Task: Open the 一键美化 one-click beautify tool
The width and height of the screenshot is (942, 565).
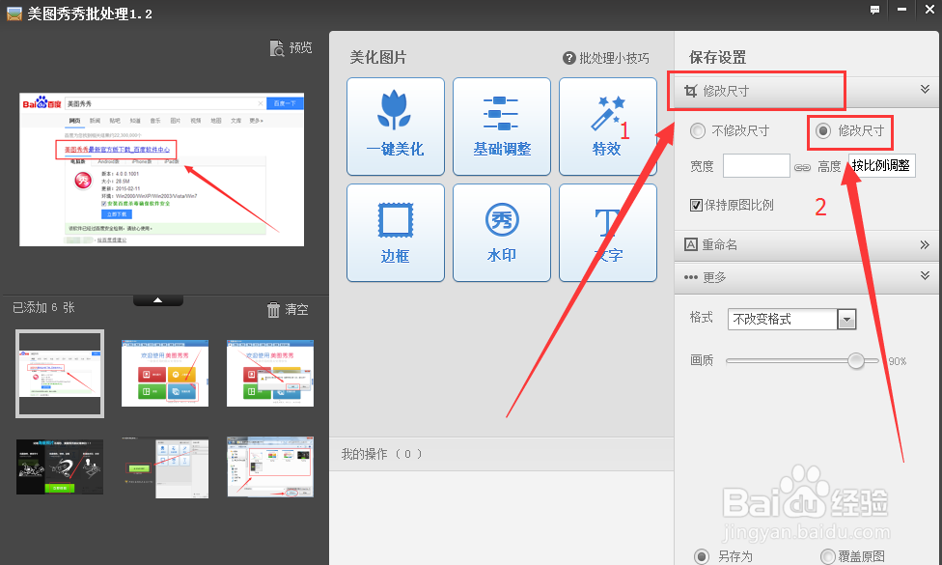Action: pyautogui.click(x=396, y=127)
